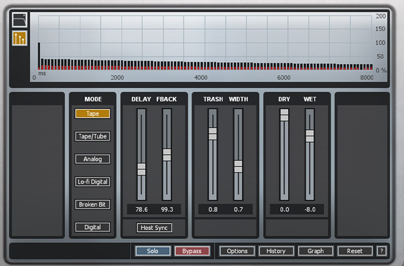Open the History panel
This screenshot has height=266, width=404.
coord(276,251)
